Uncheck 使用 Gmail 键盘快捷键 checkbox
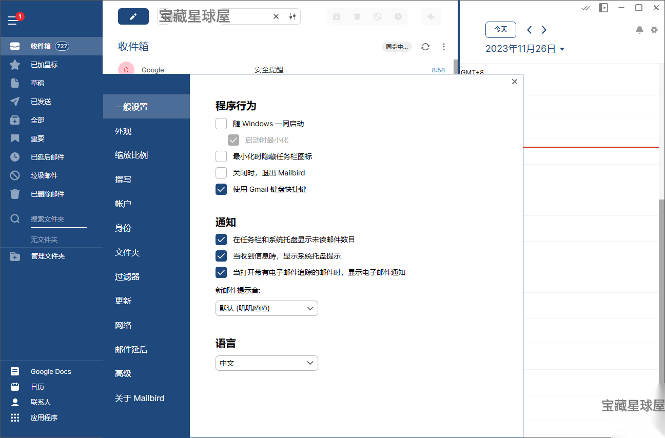This screenshot has height=438, width=665. click(x=221, y=189)
